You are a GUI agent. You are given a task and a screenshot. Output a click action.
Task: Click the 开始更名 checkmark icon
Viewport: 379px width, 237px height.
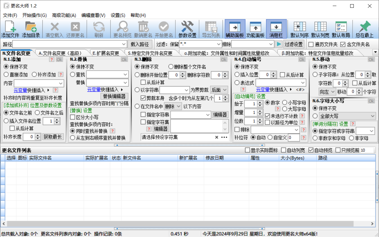click(x=164, y=29)
